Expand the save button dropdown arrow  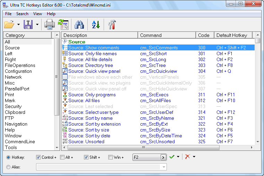(37, 25)
